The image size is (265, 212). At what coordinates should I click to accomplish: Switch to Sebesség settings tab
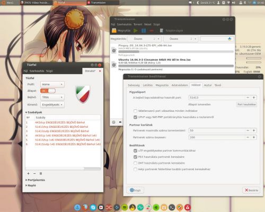[x=134, y=85]
